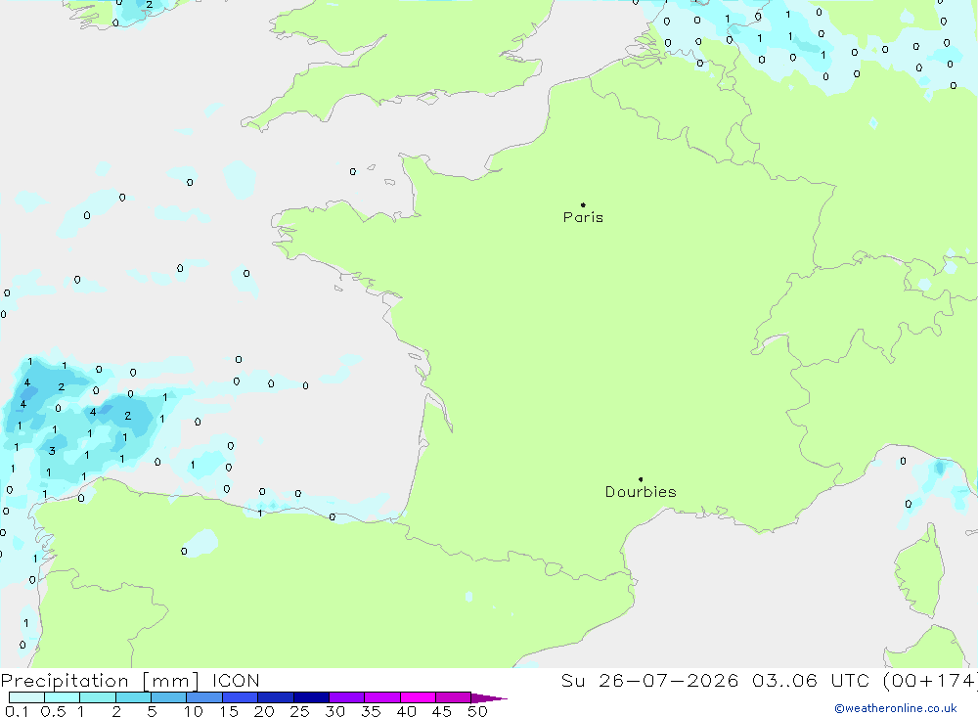Click the '25' legend scale value
The image size is (978, 717).
[299, 711]
